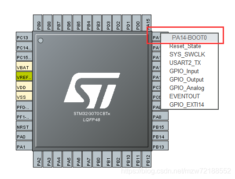Select the PA3 pin

(48, 159)
